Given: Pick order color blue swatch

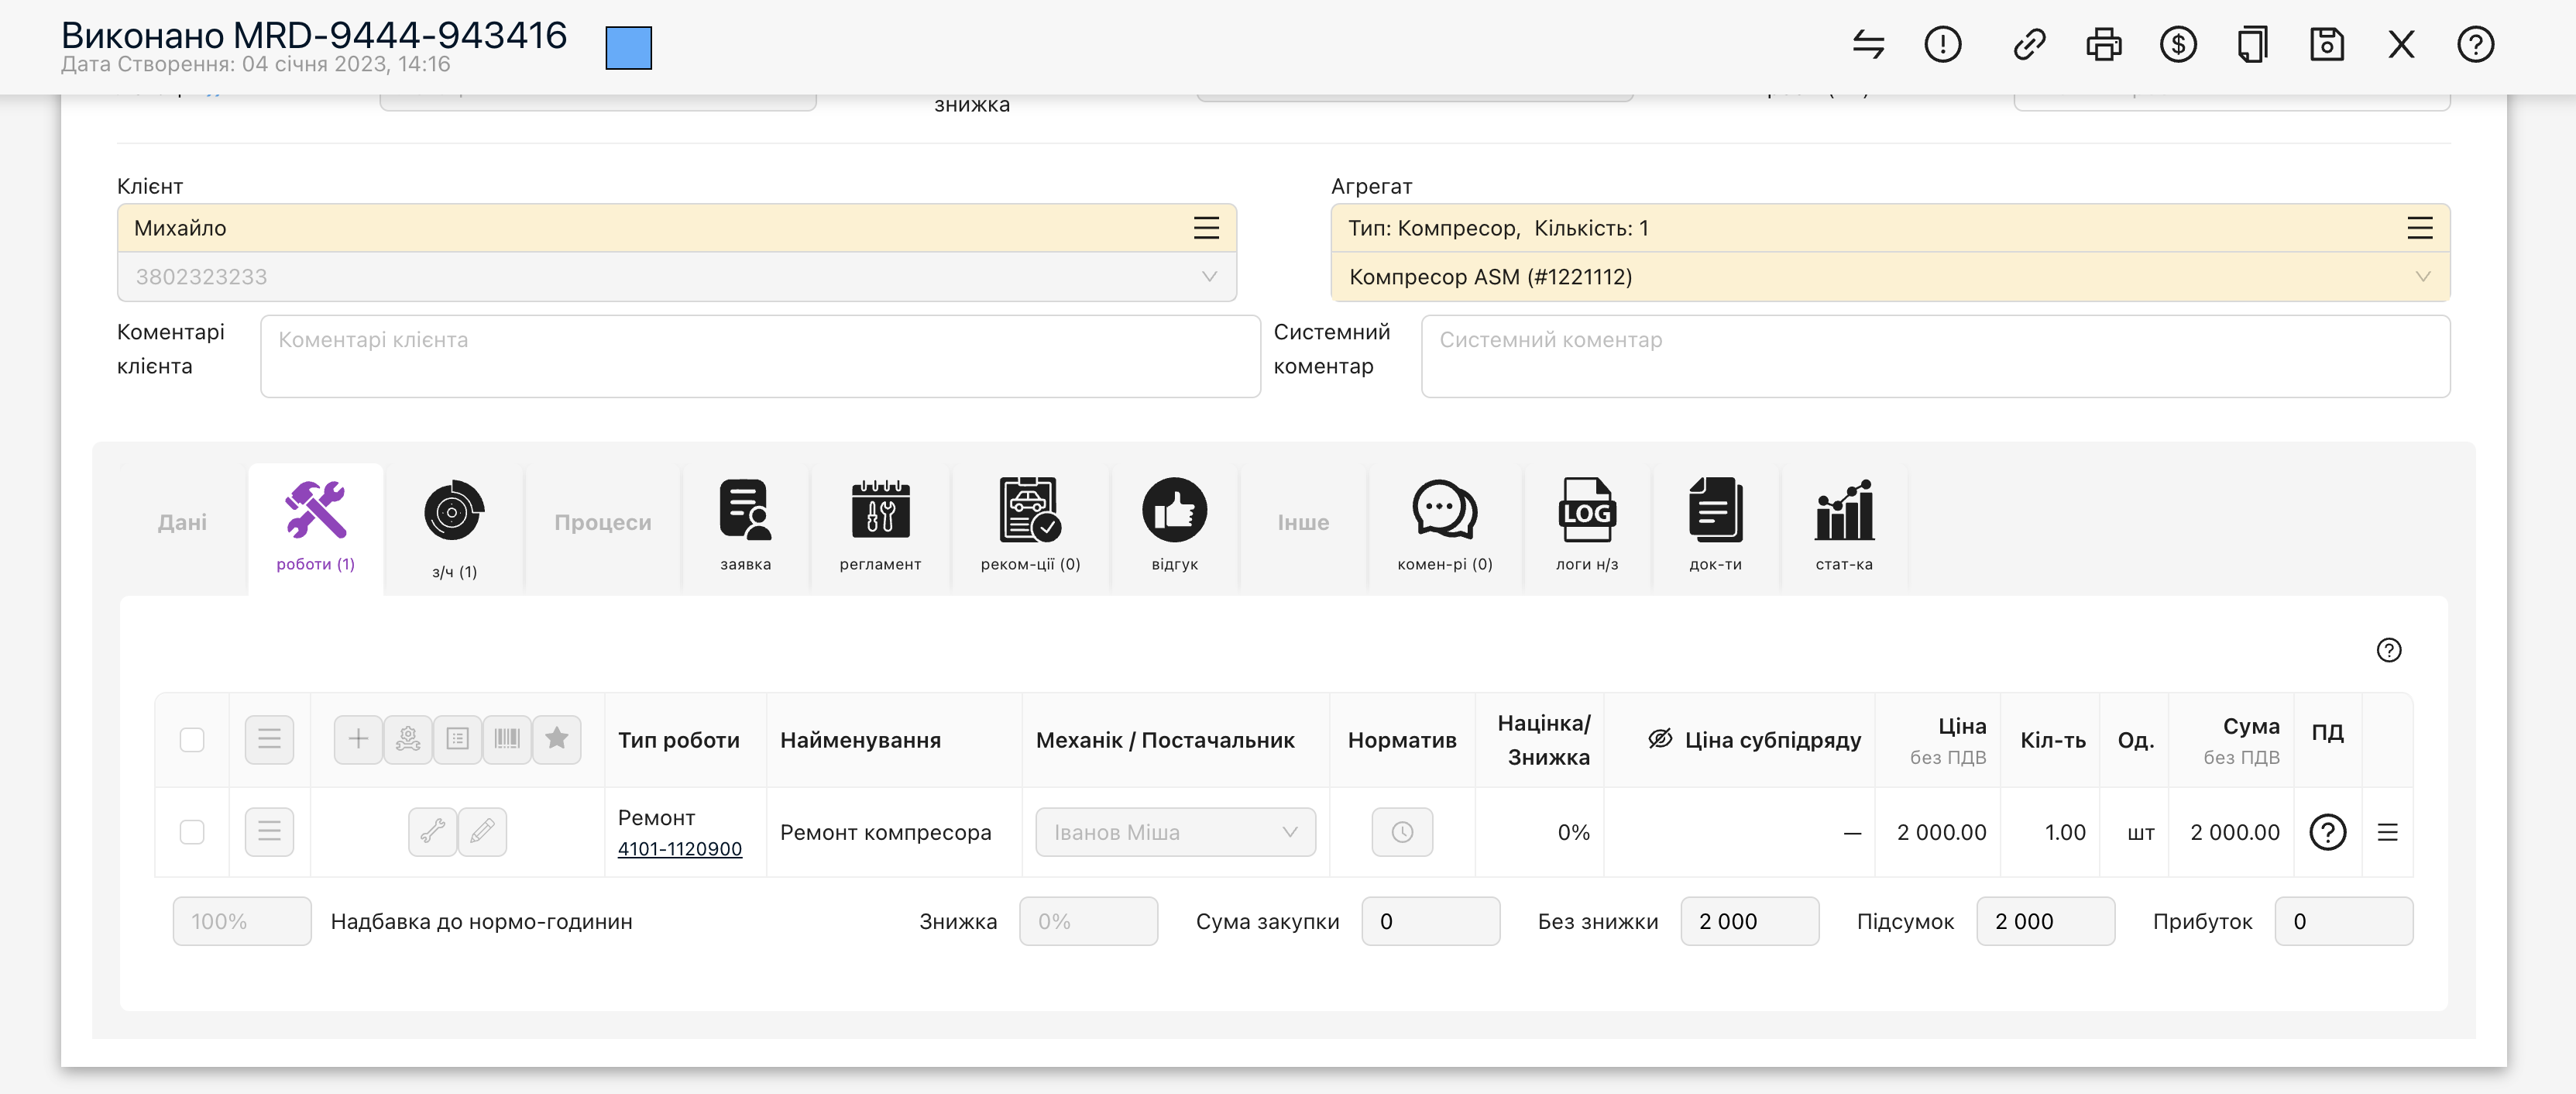Looking at the screenshot, I should coord(628,47).
